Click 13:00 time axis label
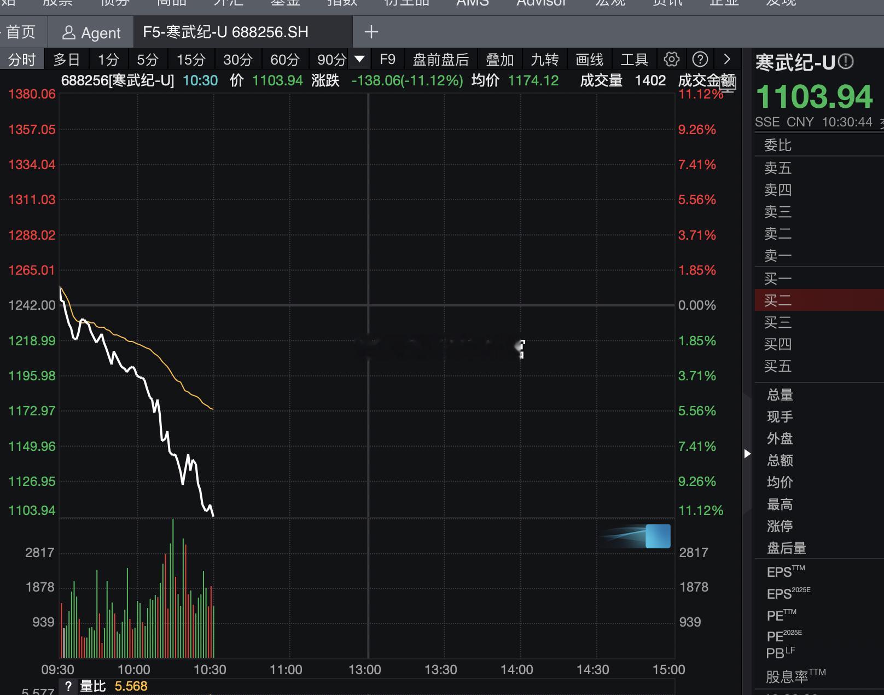This screenshot has height=695, width=884. [x=365, y=670]
